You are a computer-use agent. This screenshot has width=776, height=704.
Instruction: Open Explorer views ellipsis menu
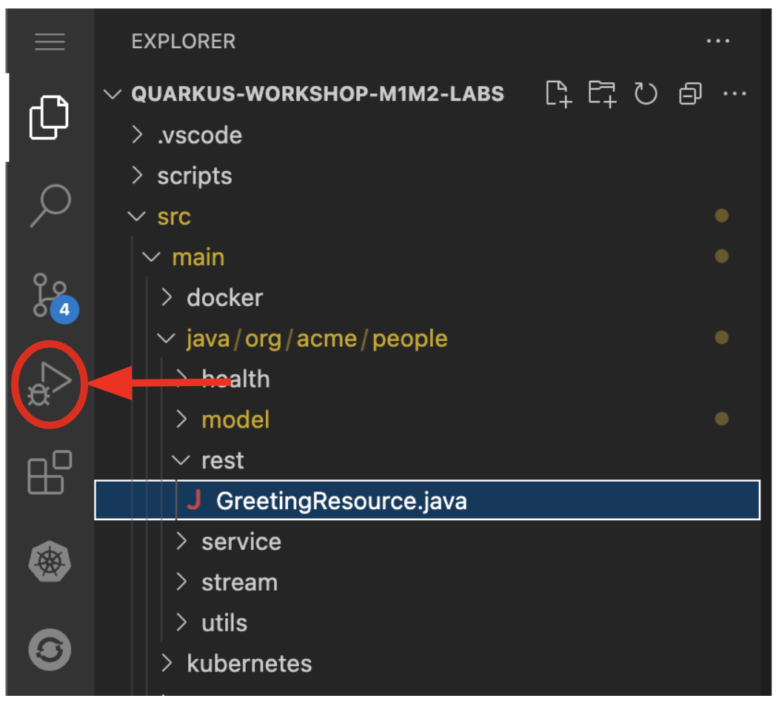coord(718,41)
